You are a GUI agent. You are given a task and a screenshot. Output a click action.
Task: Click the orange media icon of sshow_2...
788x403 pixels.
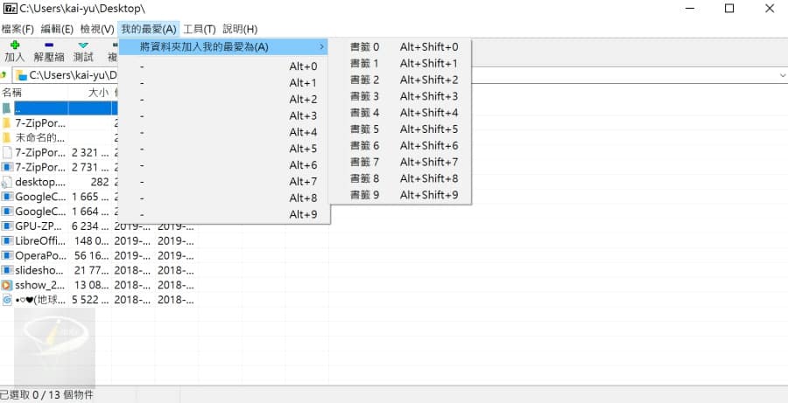coord(6,285)
